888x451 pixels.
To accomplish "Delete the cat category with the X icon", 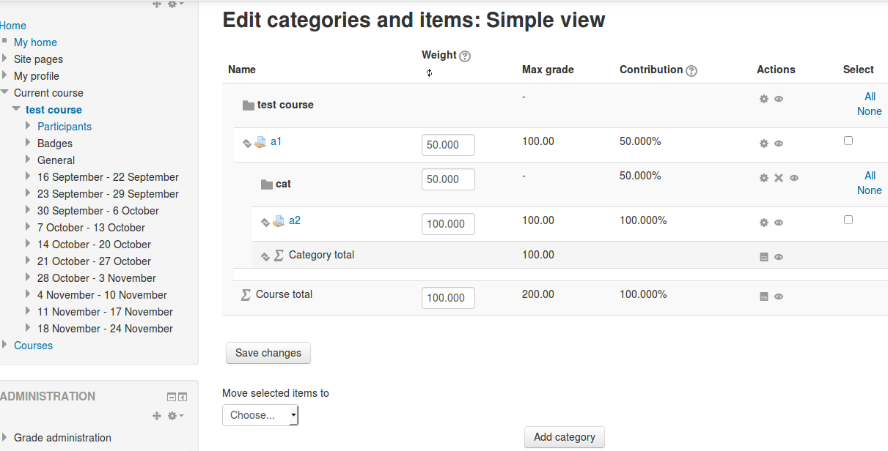I will click(x=779, y=178).
